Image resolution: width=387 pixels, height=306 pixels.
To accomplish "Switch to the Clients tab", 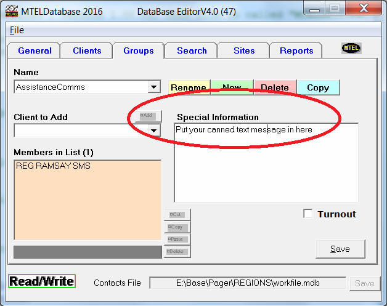I will pyautogui.click(x=87, y=50).
